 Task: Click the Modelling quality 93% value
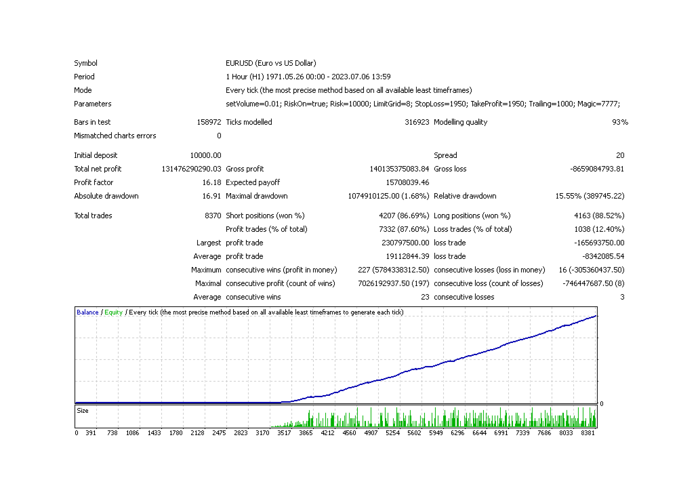(621, 122)
